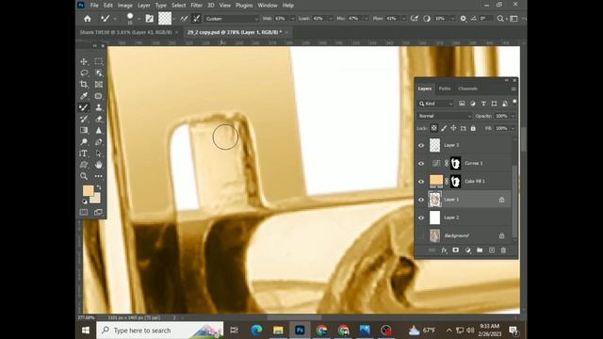Open the Flow percentage dropdown arrow

pos(404,19)
